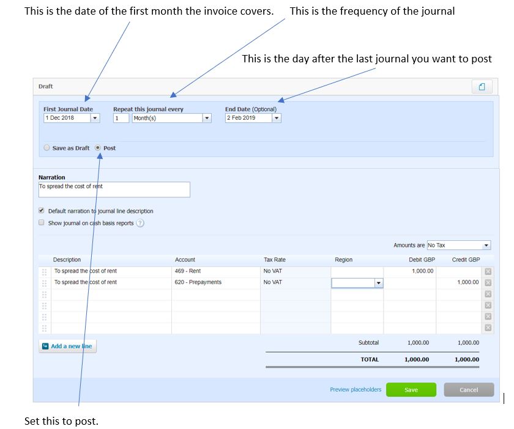514x429 pixels.
Task: Click drag handle of 620 - Prepayments line
Action: click(44, 283)
